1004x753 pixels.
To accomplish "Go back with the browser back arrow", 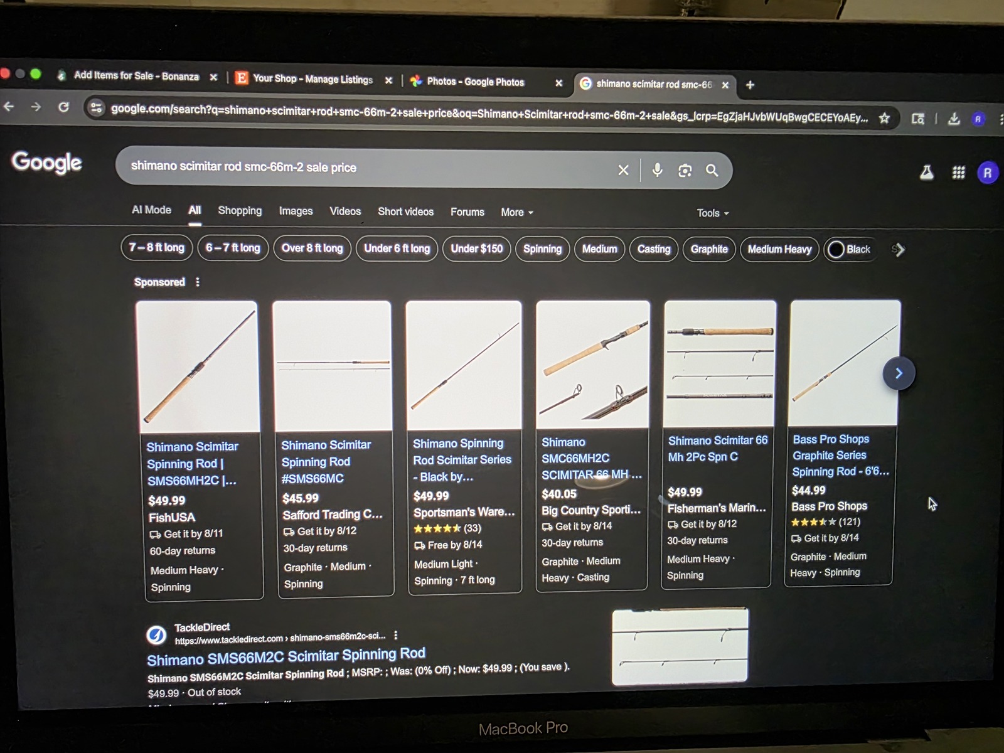I will tap(9, 107).
